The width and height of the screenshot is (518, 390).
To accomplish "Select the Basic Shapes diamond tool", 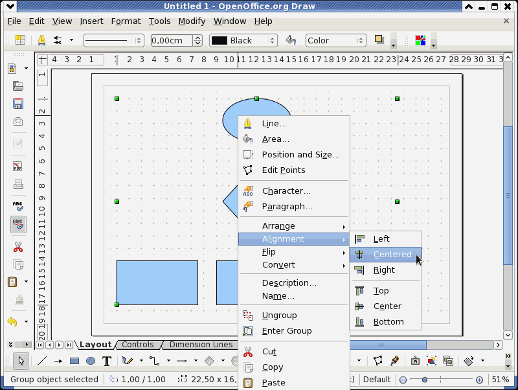I will (209, 361).
